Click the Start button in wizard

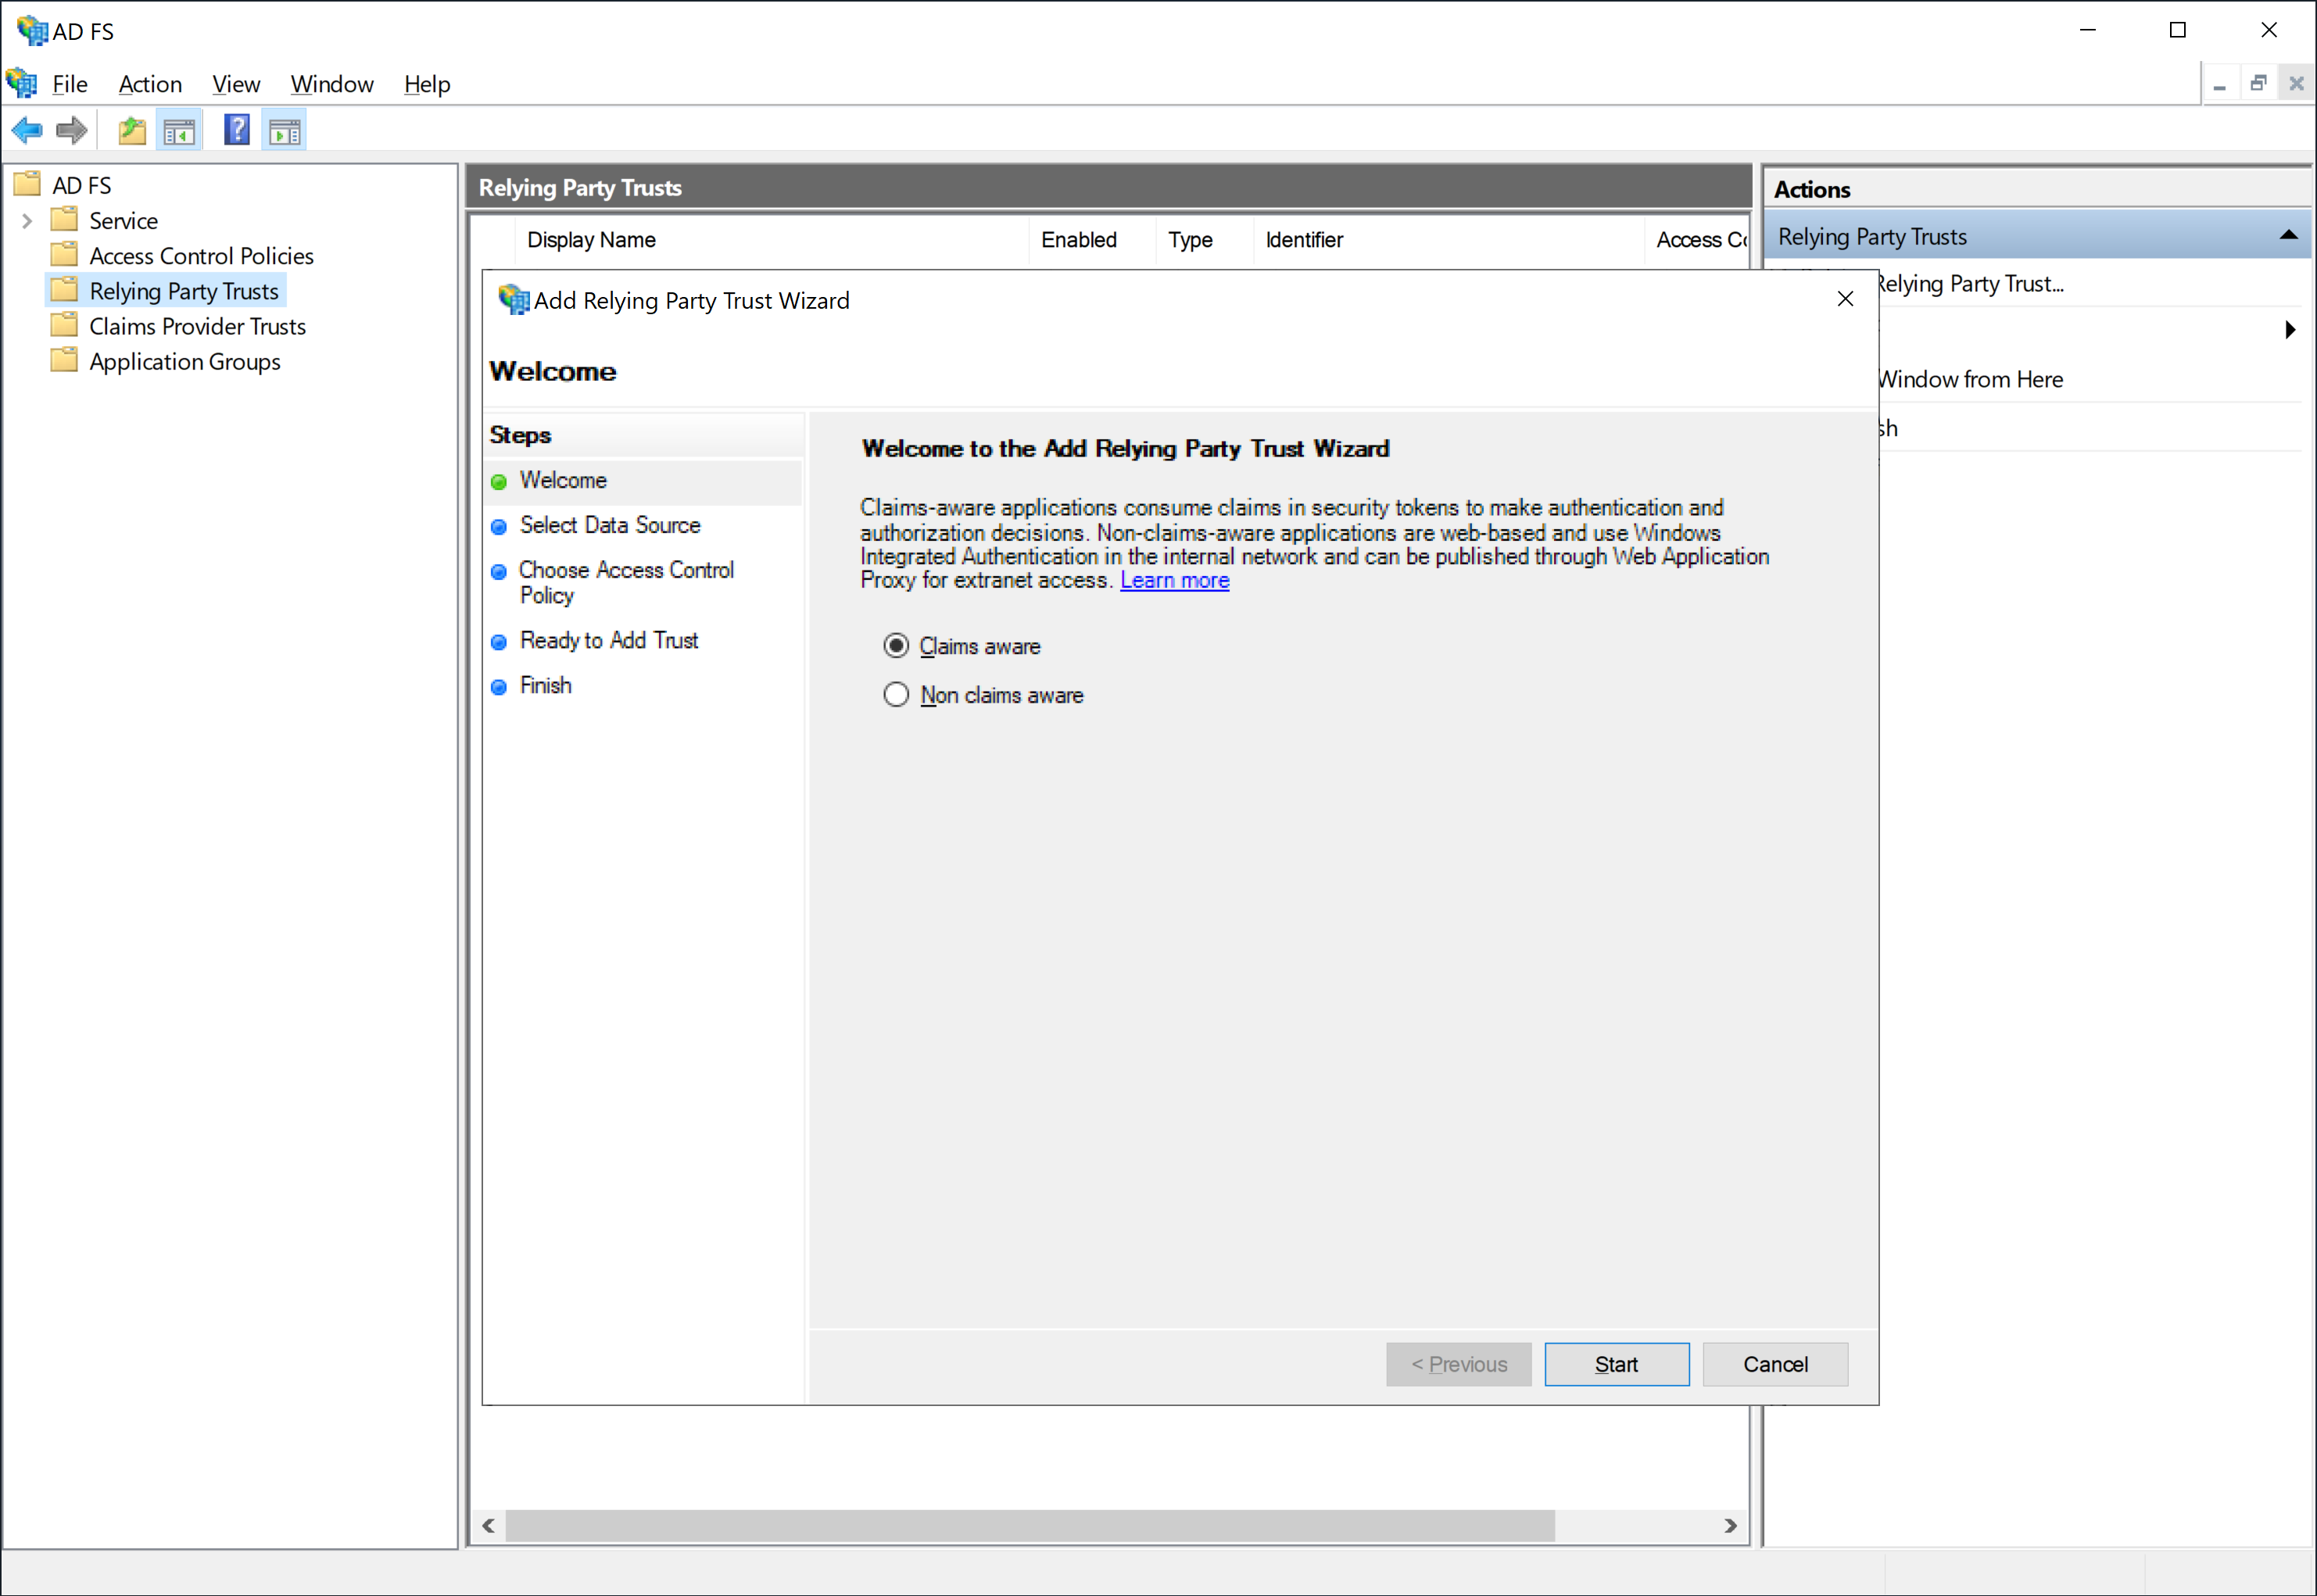pos(1617,1365)
